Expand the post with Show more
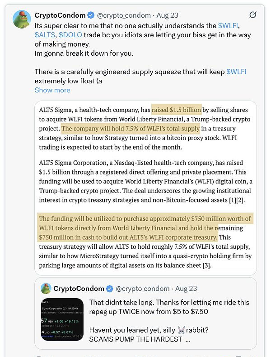Image resolution: width=271 pixels, height=357 pixels. point(52,90)
